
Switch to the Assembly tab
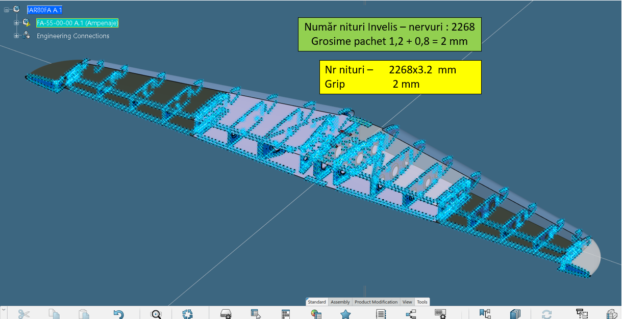tap(340, 302)
